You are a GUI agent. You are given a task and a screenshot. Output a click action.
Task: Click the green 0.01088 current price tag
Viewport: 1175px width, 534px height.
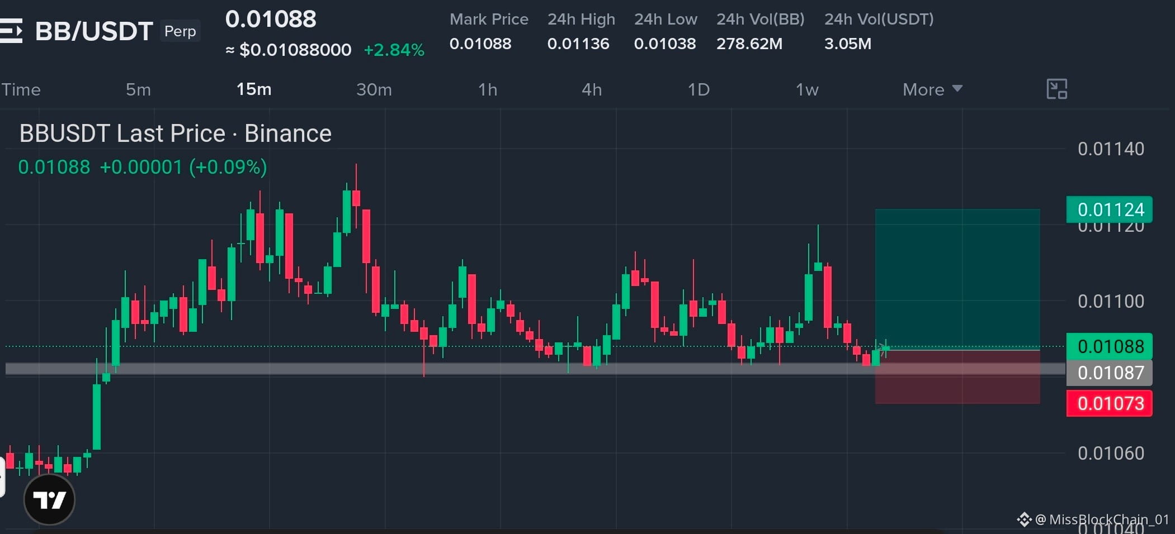(1110, 346)
